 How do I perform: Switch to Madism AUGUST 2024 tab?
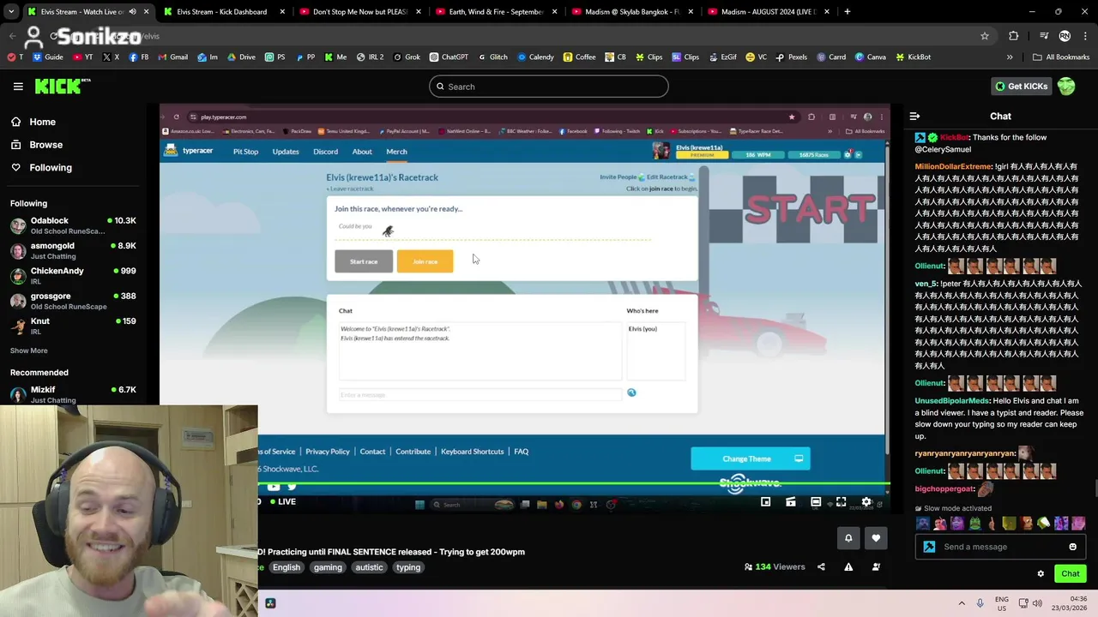click(x=769, y=12)
